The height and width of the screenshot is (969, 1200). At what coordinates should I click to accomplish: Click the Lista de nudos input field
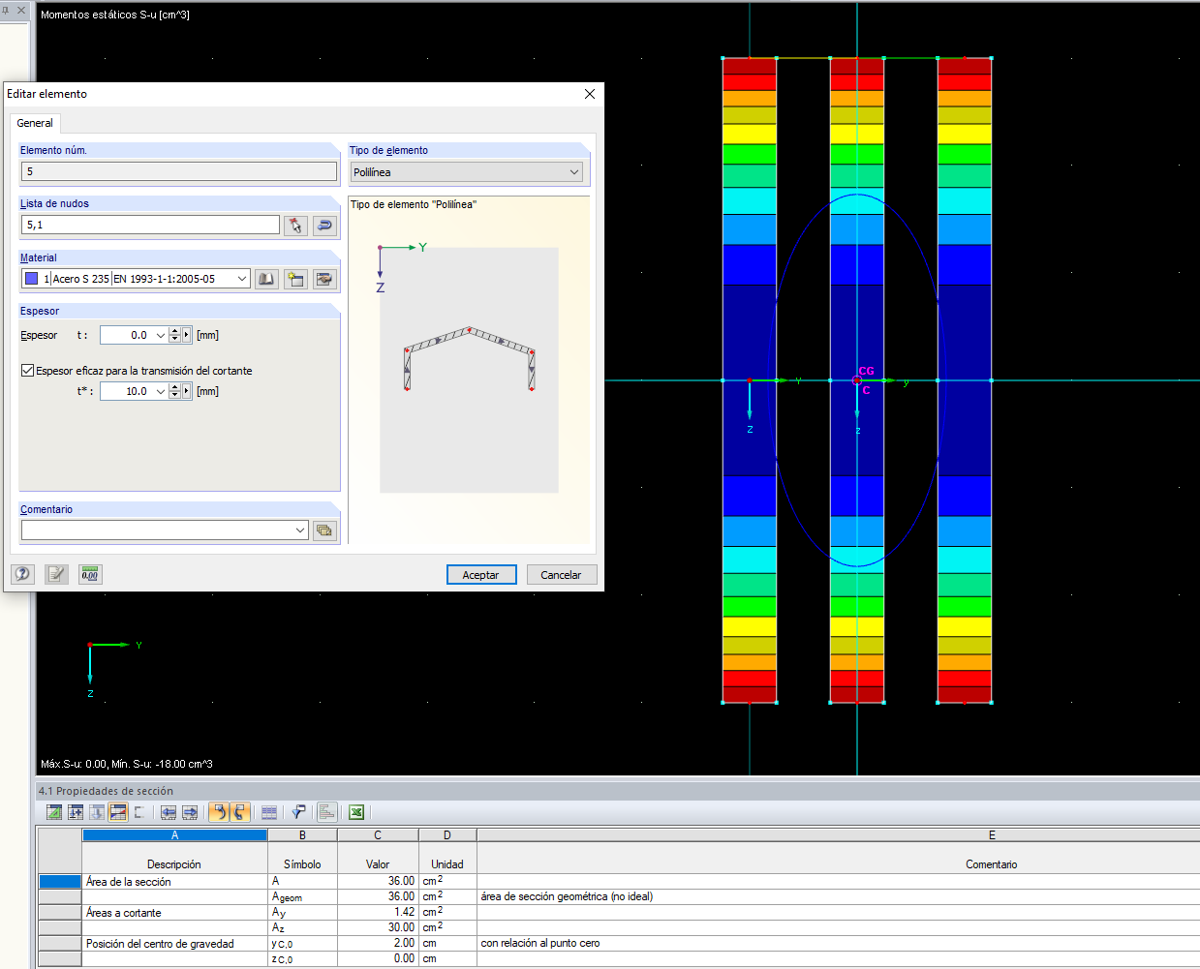click(x=150, y=225)
